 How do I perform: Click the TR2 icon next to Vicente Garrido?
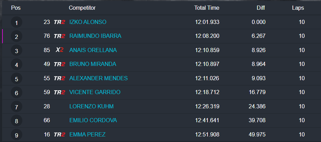[x=59, y=92]
